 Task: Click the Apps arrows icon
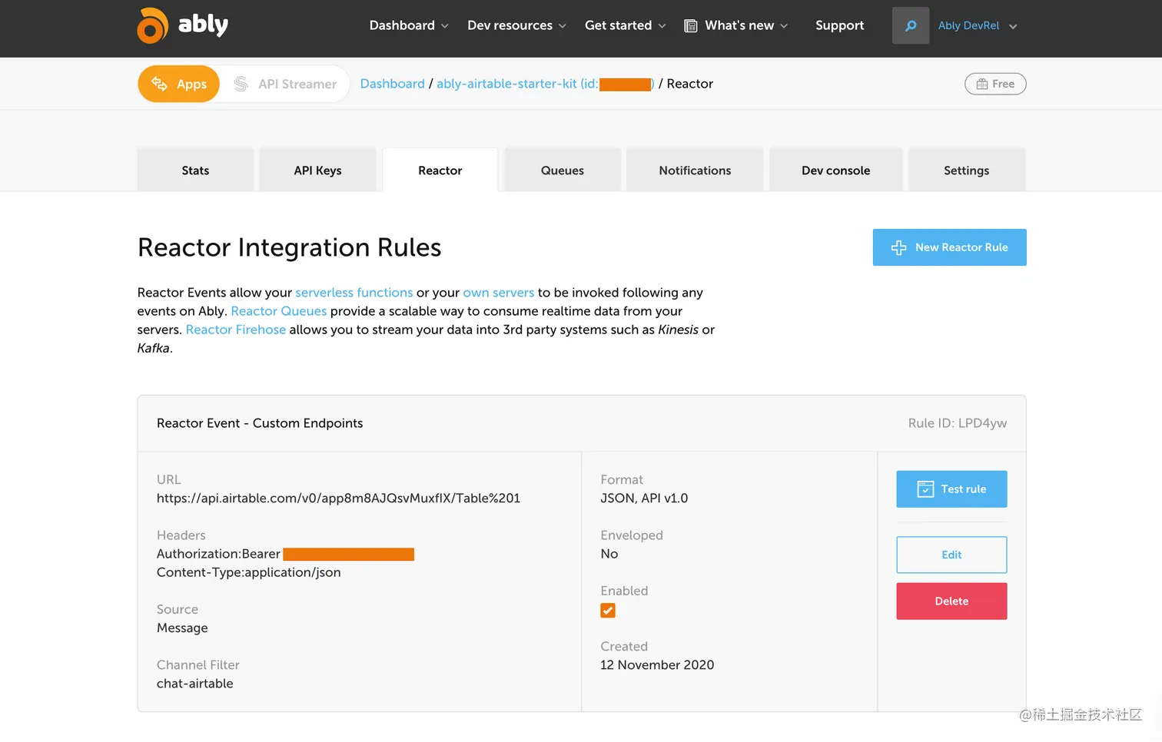click(x=160, y=84)
